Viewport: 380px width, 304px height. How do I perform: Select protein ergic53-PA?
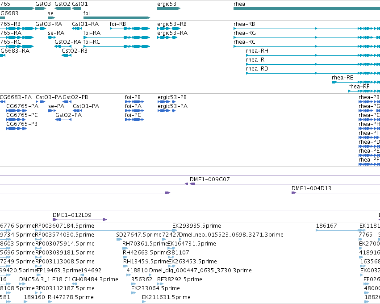(167, 111)
